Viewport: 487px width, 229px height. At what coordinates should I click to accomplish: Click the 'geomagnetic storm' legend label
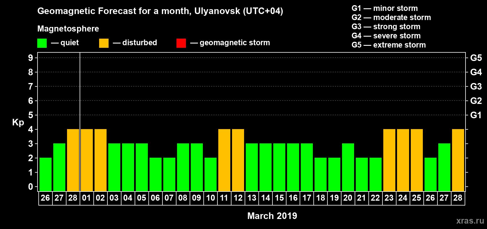click(x=235, y=43)
